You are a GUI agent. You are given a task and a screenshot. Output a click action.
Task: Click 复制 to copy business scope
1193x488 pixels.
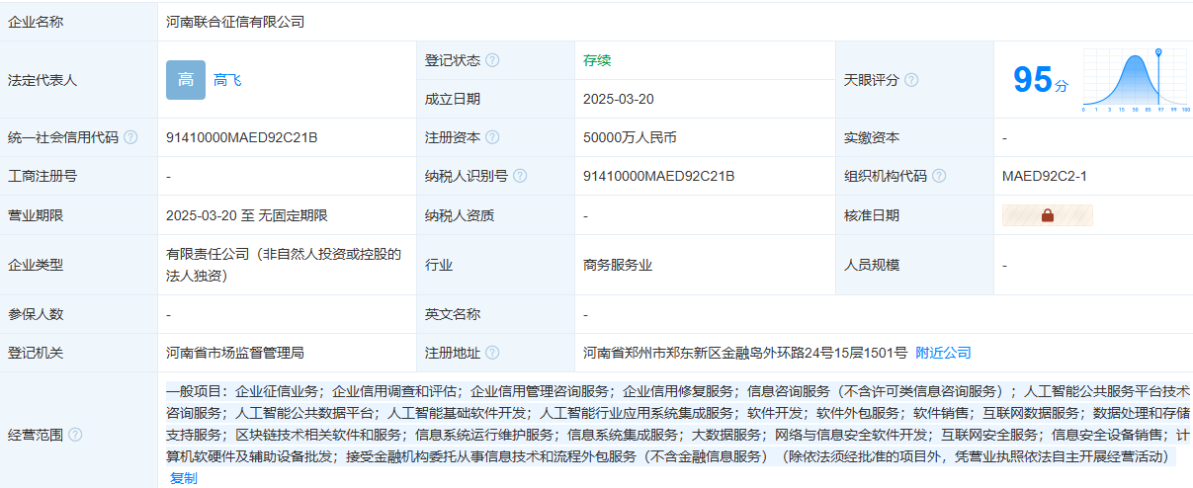184,478
